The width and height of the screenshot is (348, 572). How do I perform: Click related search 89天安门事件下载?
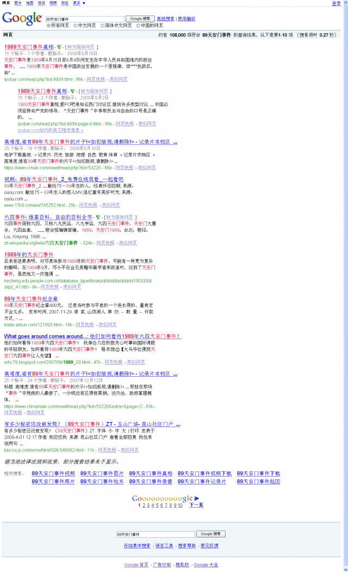[x=258, y=473]
